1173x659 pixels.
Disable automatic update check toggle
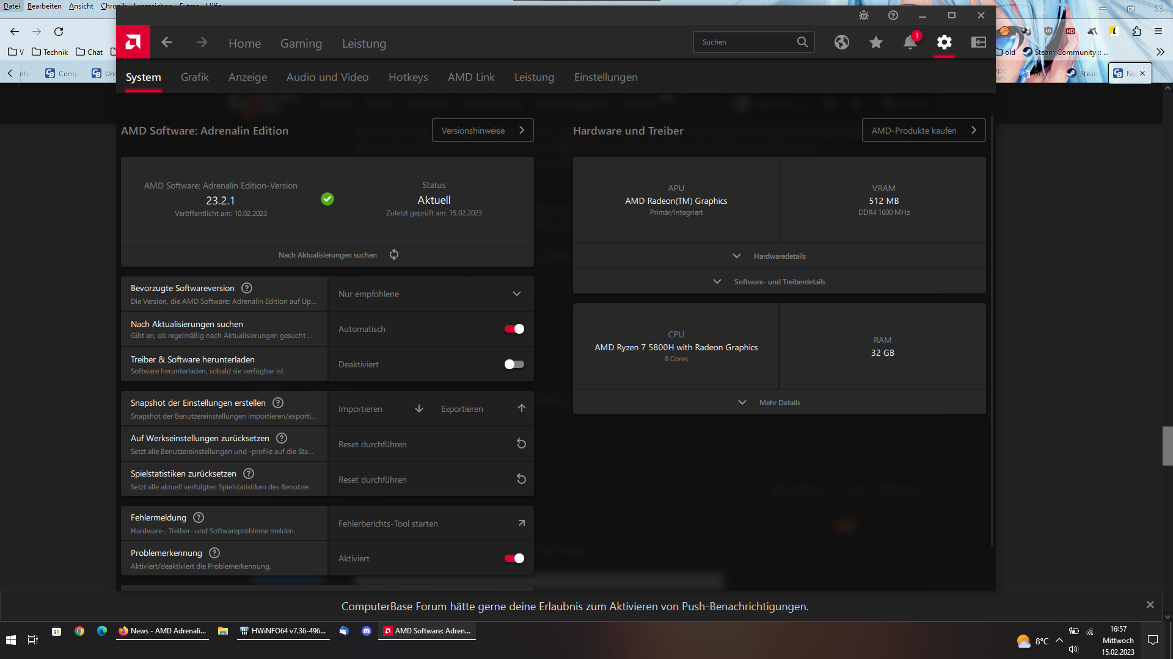pyautogui.click(x=514, y=329)
